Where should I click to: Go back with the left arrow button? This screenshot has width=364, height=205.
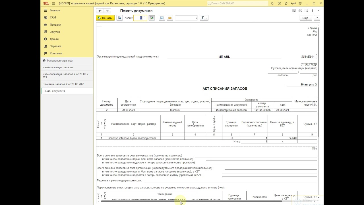[100, 11]
